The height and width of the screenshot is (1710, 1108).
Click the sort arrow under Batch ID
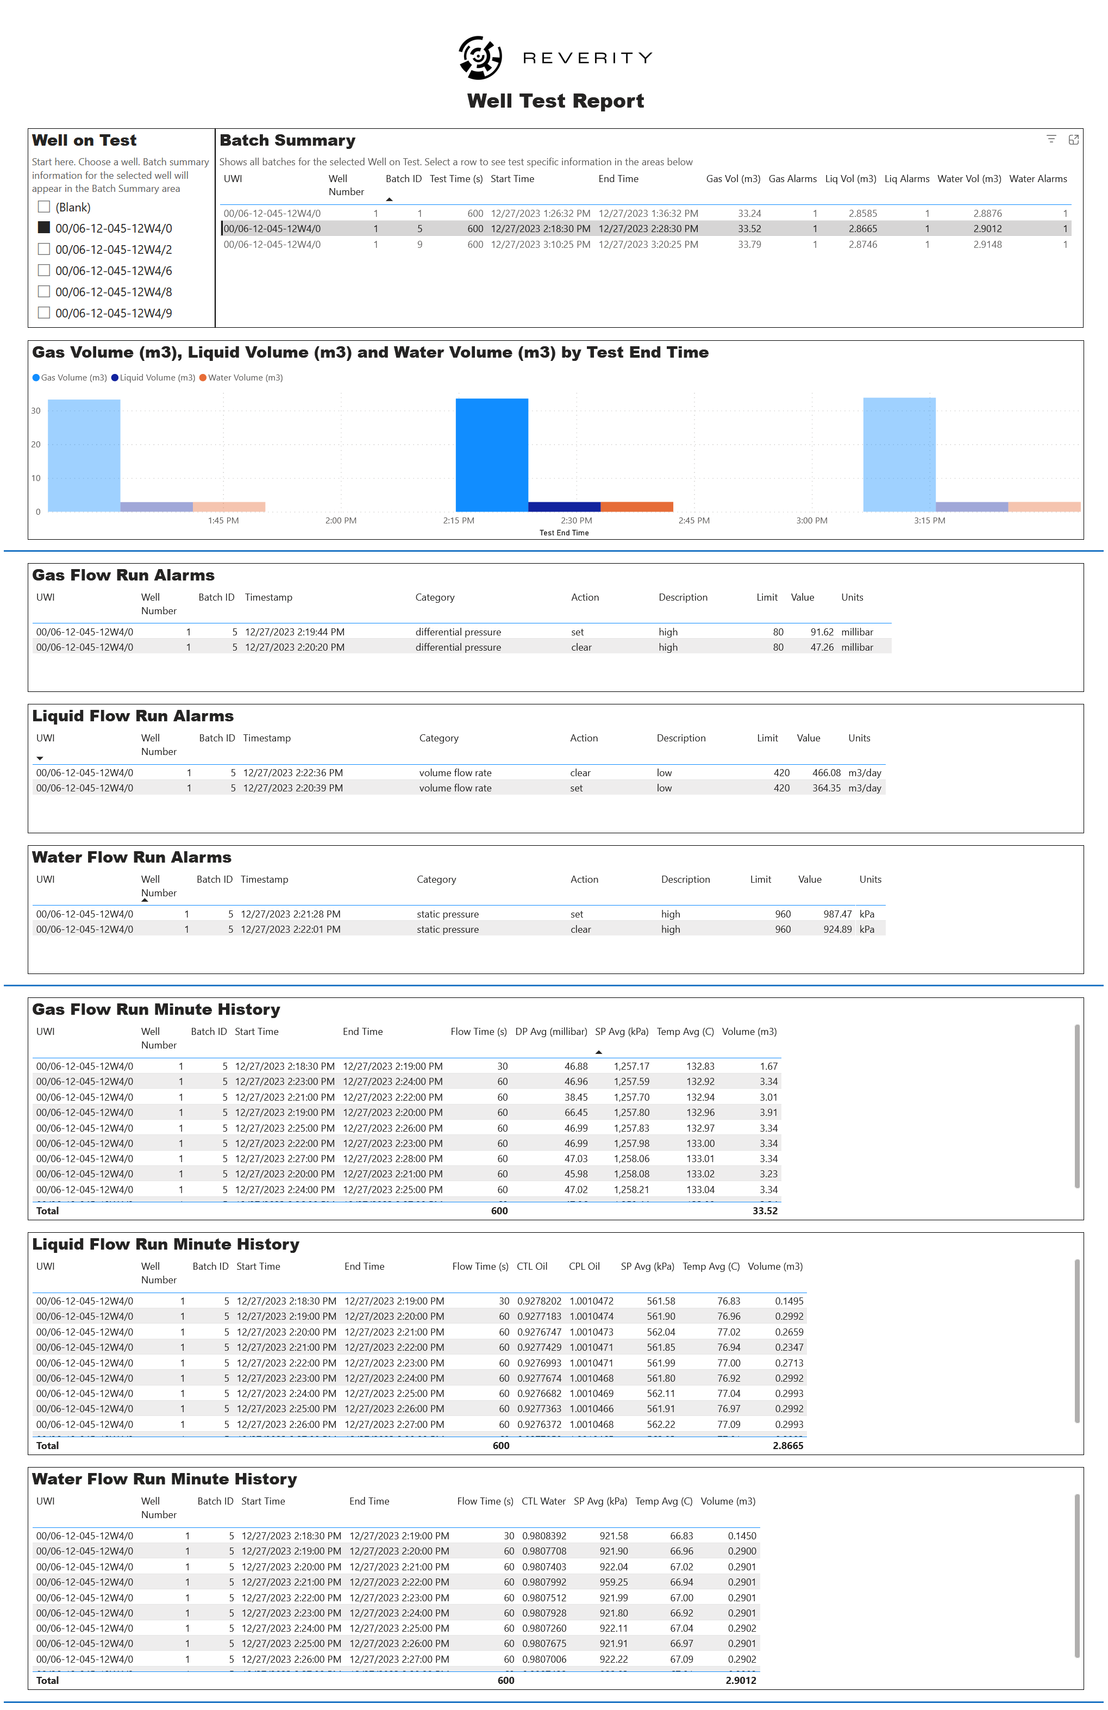tap(389, 199)
